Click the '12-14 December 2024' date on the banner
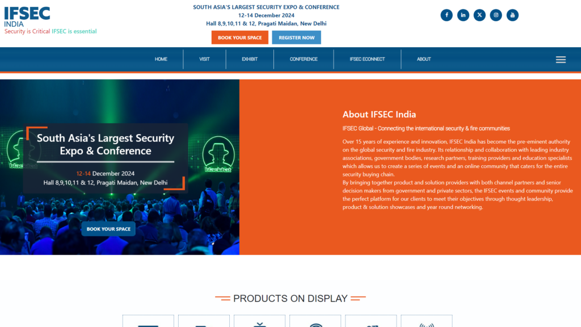581x327 pixels. pos(105,174)
